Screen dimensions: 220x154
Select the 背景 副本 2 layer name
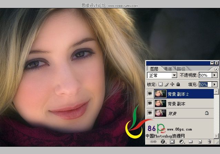178,94
